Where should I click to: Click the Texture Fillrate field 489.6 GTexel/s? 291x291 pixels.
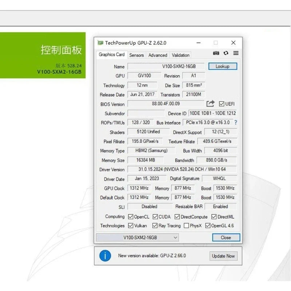[217, 141]
